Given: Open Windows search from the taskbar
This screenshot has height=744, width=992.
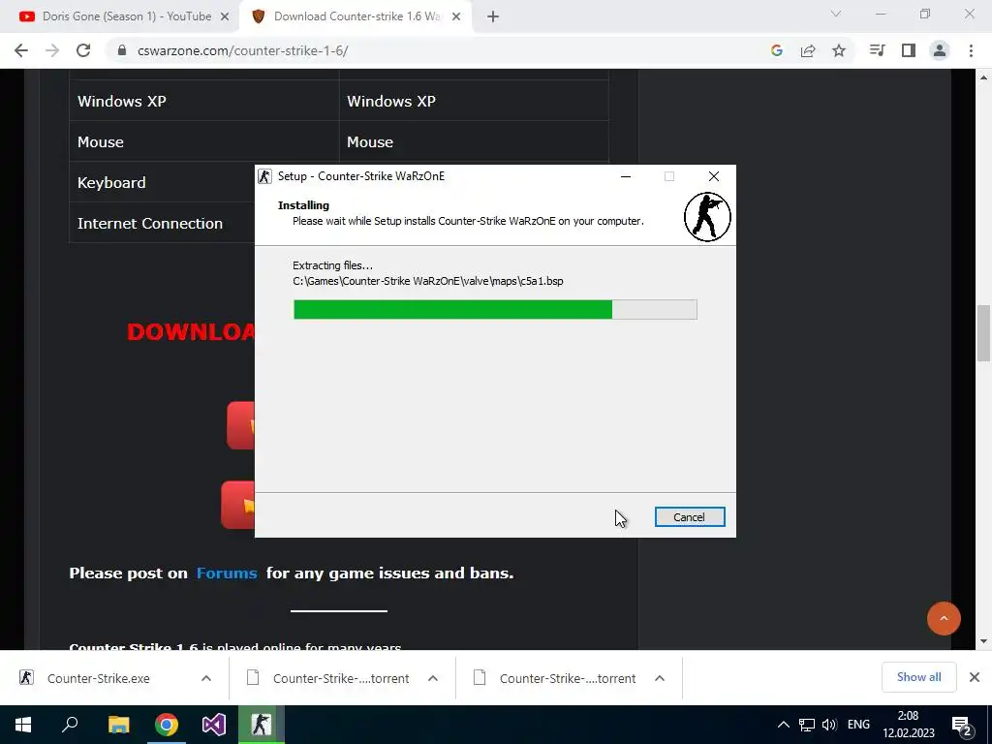Looking at the screenshot, I should click(70, 725).
